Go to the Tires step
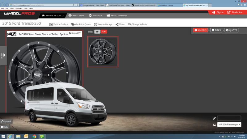 pyautogui.click(x=216, y=30)
